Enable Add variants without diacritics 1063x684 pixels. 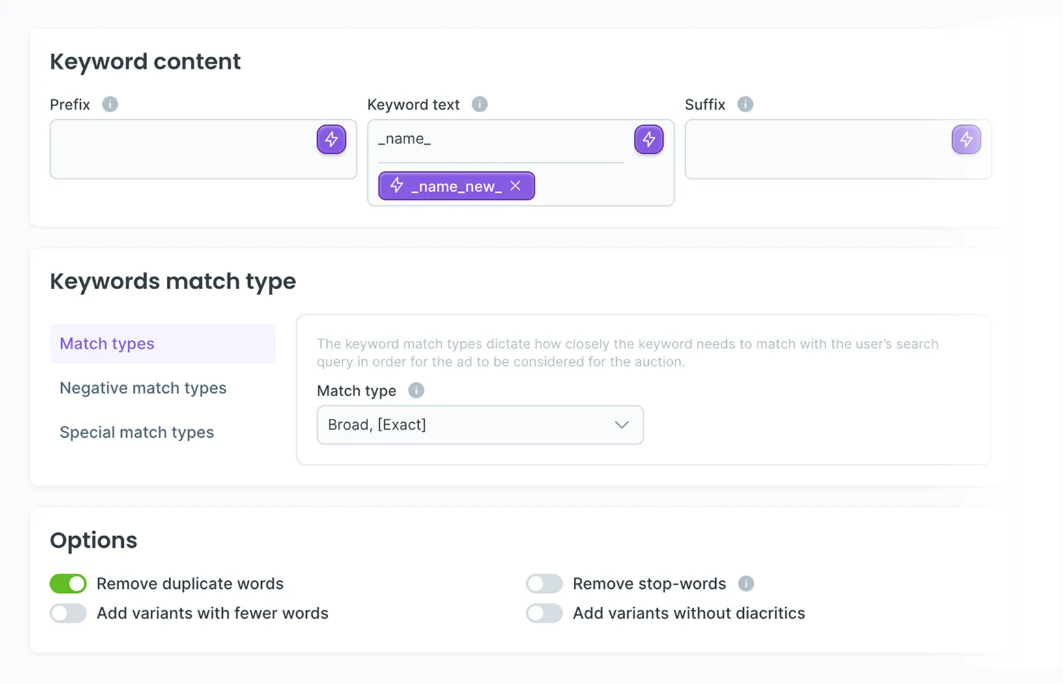545,613
